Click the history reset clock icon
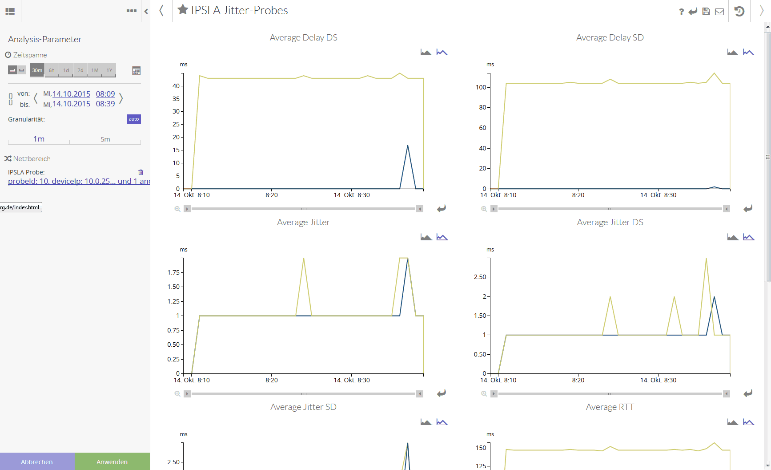Viewport: 771px width, 470px height. click(x=739, y=11)
